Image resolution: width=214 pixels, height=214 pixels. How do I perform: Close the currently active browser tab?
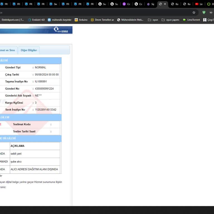pos(165,4)
